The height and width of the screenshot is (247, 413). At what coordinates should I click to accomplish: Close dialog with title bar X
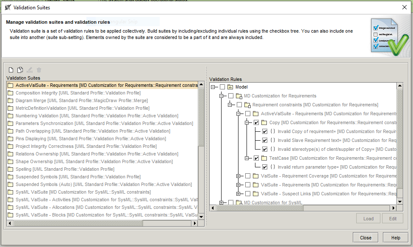[x=405, y=7]
